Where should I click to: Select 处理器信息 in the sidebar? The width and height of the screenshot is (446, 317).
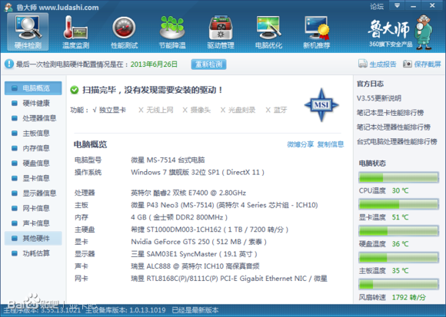[x=33, y=118]
